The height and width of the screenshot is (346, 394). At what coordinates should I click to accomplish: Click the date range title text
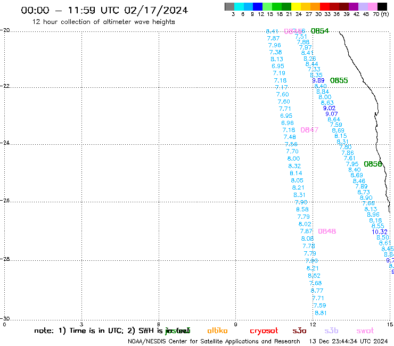point(104,10)
